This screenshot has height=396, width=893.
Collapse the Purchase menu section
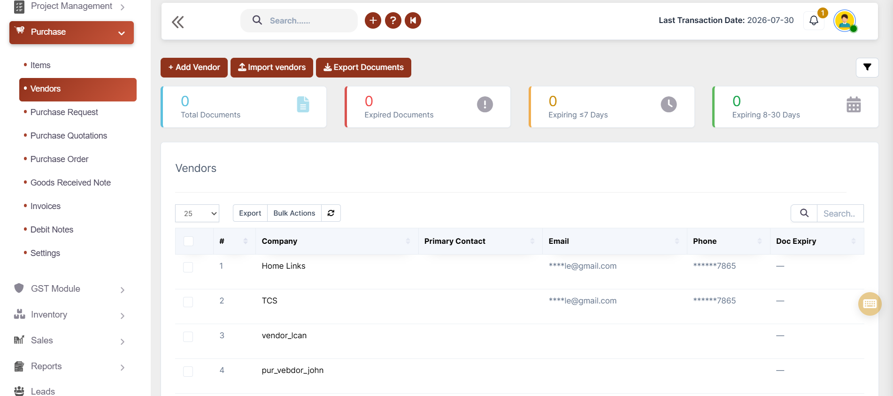click(71, 32)
